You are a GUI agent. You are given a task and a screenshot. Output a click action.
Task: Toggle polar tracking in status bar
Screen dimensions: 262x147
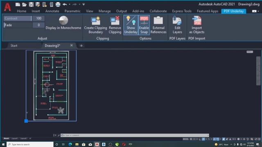(203, 139)
